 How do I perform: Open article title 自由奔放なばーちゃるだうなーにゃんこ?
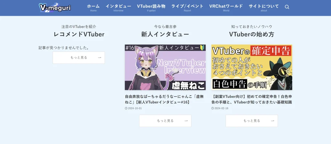pos(165,99)
